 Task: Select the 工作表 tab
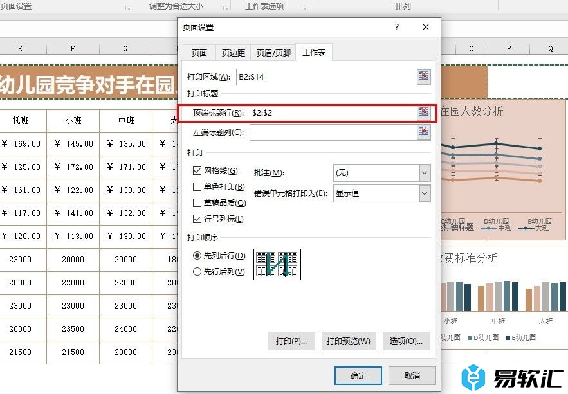(x=314, y=52)
